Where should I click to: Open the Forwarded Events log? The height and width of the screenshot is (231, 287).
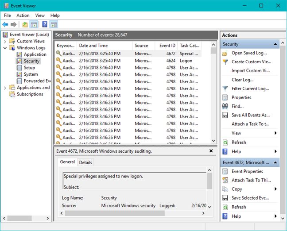[x=37, y=81]
